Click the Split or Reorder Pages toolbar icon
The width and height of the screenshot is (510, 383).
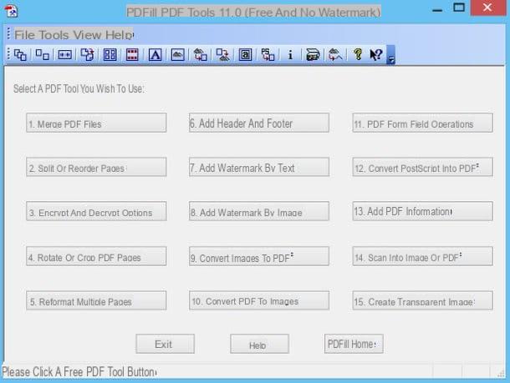[x=43, y=54]
